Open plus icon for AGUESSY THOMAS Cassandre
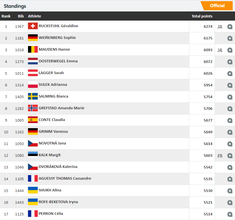 [230, 179]
